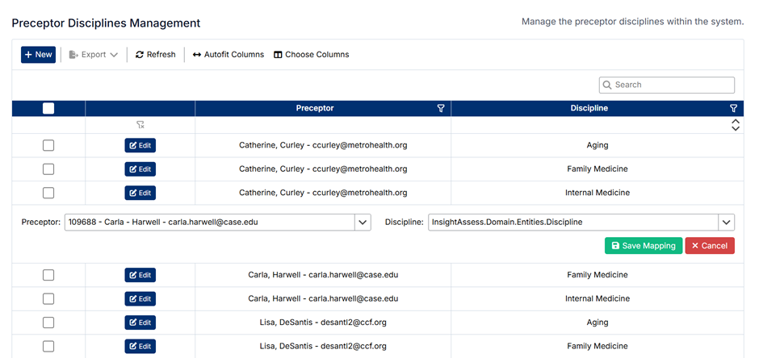759x358 pixels.
Task: Click Autofit Columns in toolbar
Action: (228, 55)
